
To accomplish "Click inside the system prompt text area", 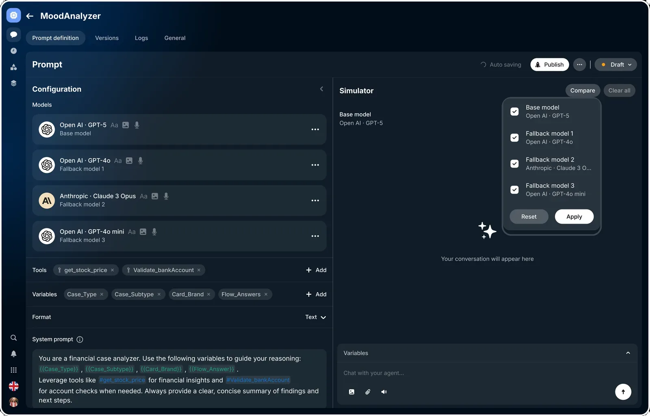I will click(179, 379).
